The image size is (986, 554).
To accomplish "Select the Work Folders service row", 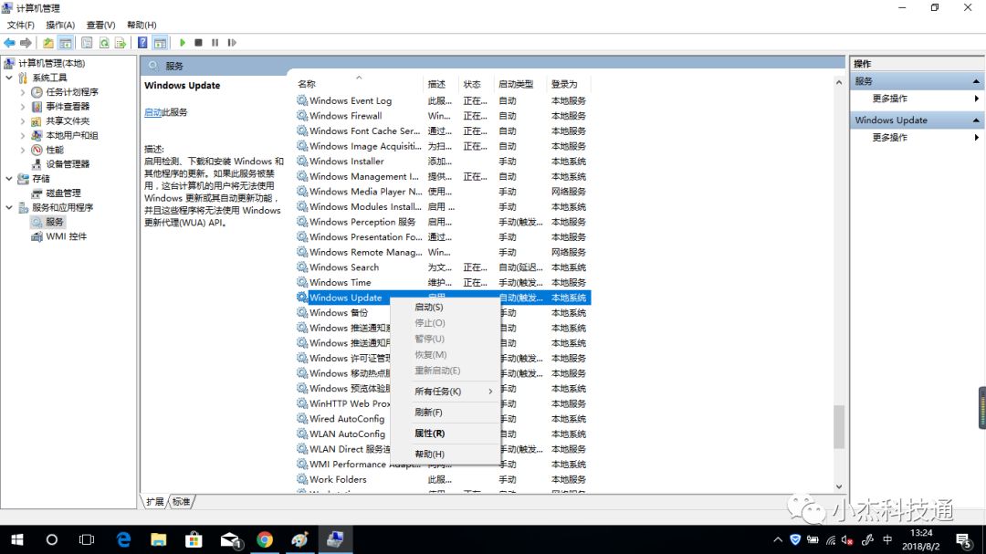I will [443, 479].
